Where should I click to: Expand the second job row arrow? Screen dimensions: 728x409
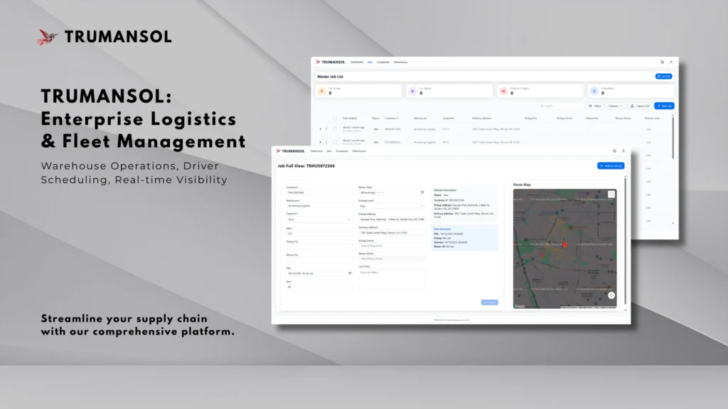pos(321,142)
